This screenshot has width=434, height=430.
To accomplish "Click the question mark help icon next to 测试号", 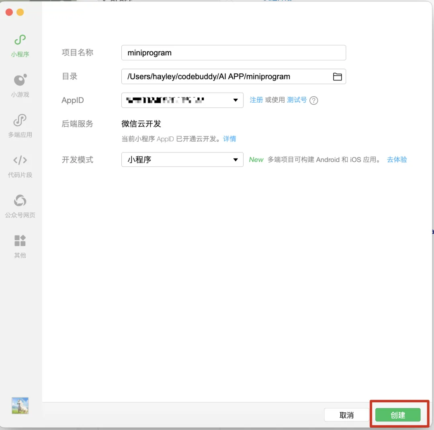I will pyautogui.click(x=313, y=101).
